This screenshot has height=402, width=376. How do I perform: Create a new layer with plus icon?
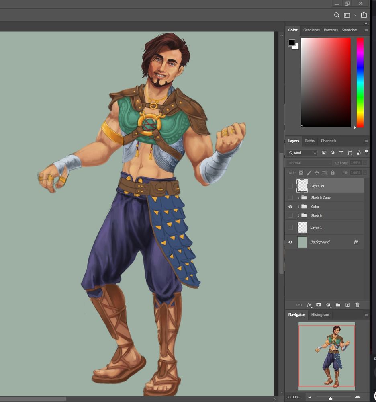[x=348, y=305]
